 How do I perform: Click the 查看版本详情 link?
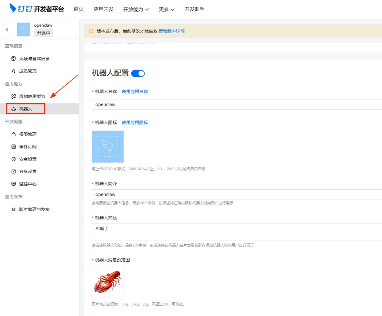(172, 31)
